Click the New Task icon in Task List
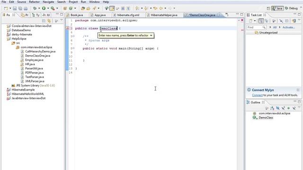 tap(250, 21)
